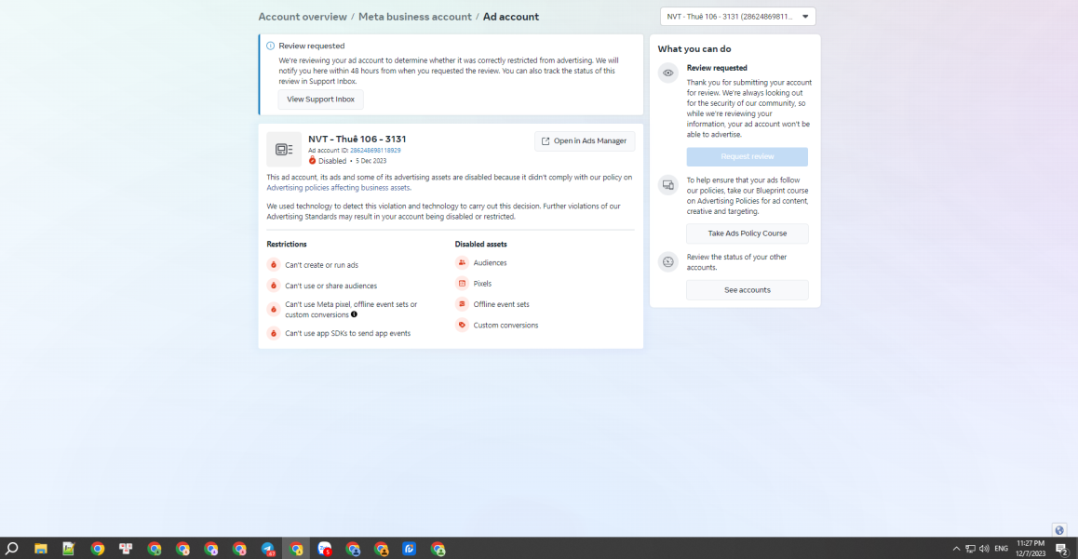Go to Meta business account breadcrumb
Screen dimensions: 1078x559
pyautogui.click(x=414, y=17)
